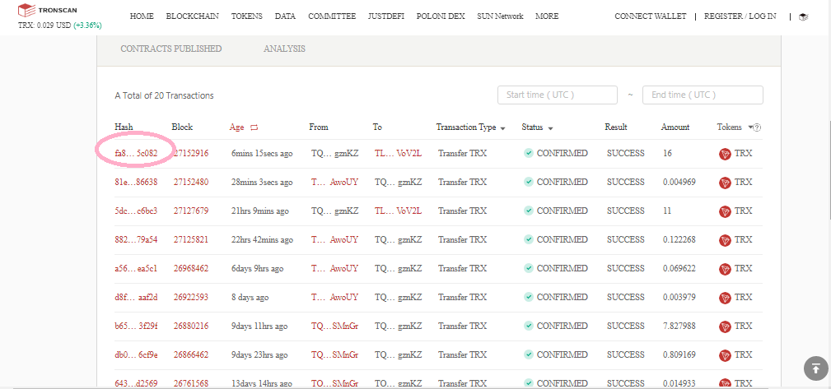Click the Amount column header
Screen dimensions: 831x389
(x=675, y=127)
